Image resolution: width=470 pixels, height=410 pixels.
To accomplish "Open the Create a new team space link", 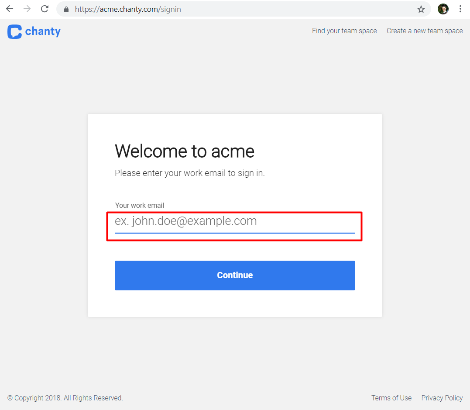I will pos(425,31).
